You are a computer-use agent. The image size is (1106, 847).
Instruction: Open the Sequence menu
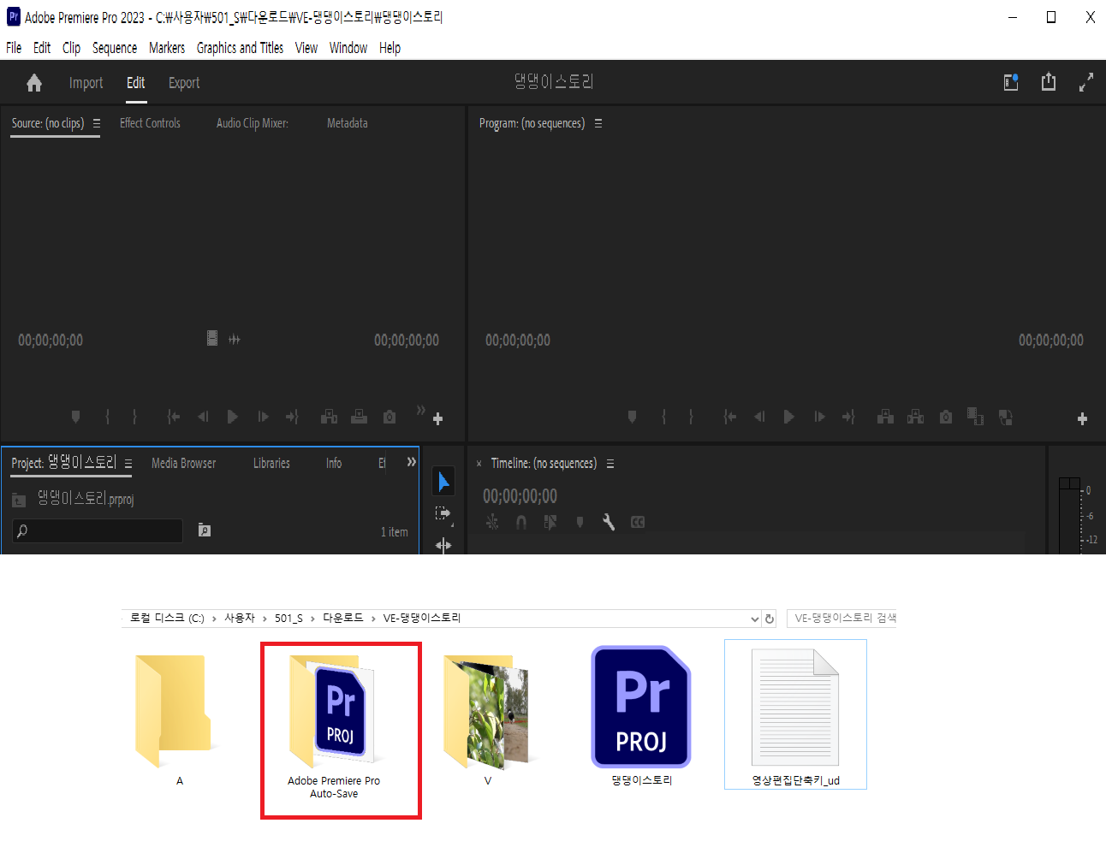(x=115, y=48)
